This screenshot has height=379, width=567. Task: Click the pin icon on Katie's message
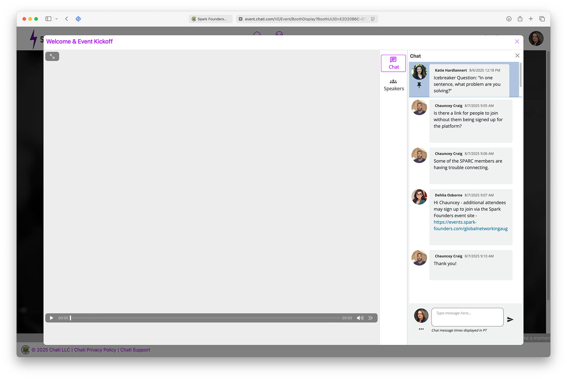point(419,85)
